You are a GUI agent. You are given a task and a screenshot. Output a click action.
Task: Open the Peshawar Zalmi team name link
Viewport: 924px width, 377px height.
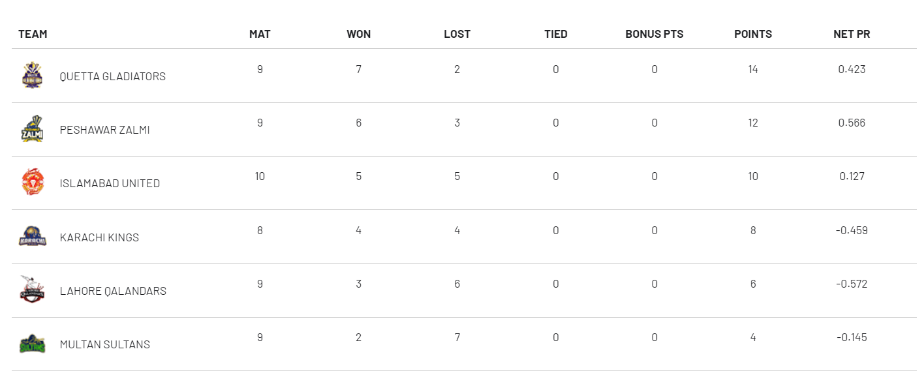tap(104, 130)
